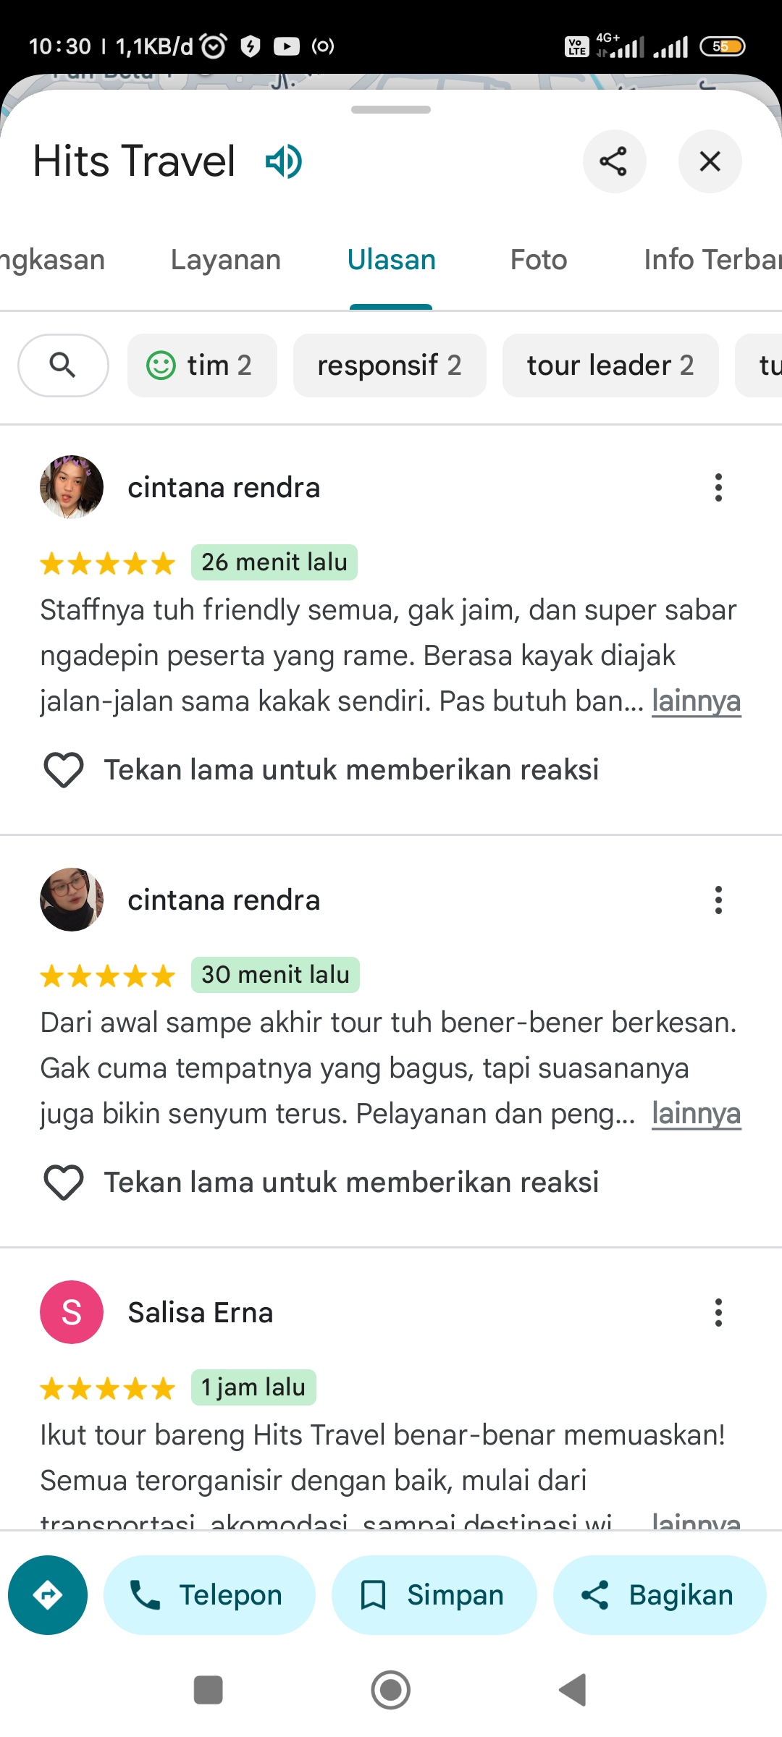Select the responsif filter chip

(x=390, y=365)
